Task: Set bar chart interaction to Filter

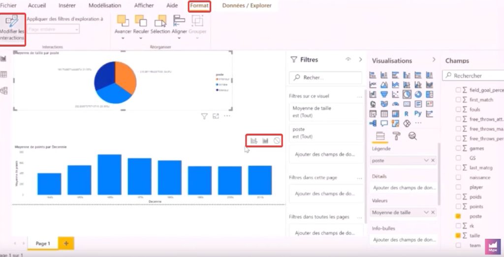Action: (254, 141)
